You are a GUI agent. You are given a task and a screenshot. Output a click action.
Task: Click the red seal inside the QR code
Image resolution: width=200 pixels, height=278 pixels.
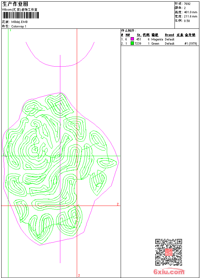point(168,252)
